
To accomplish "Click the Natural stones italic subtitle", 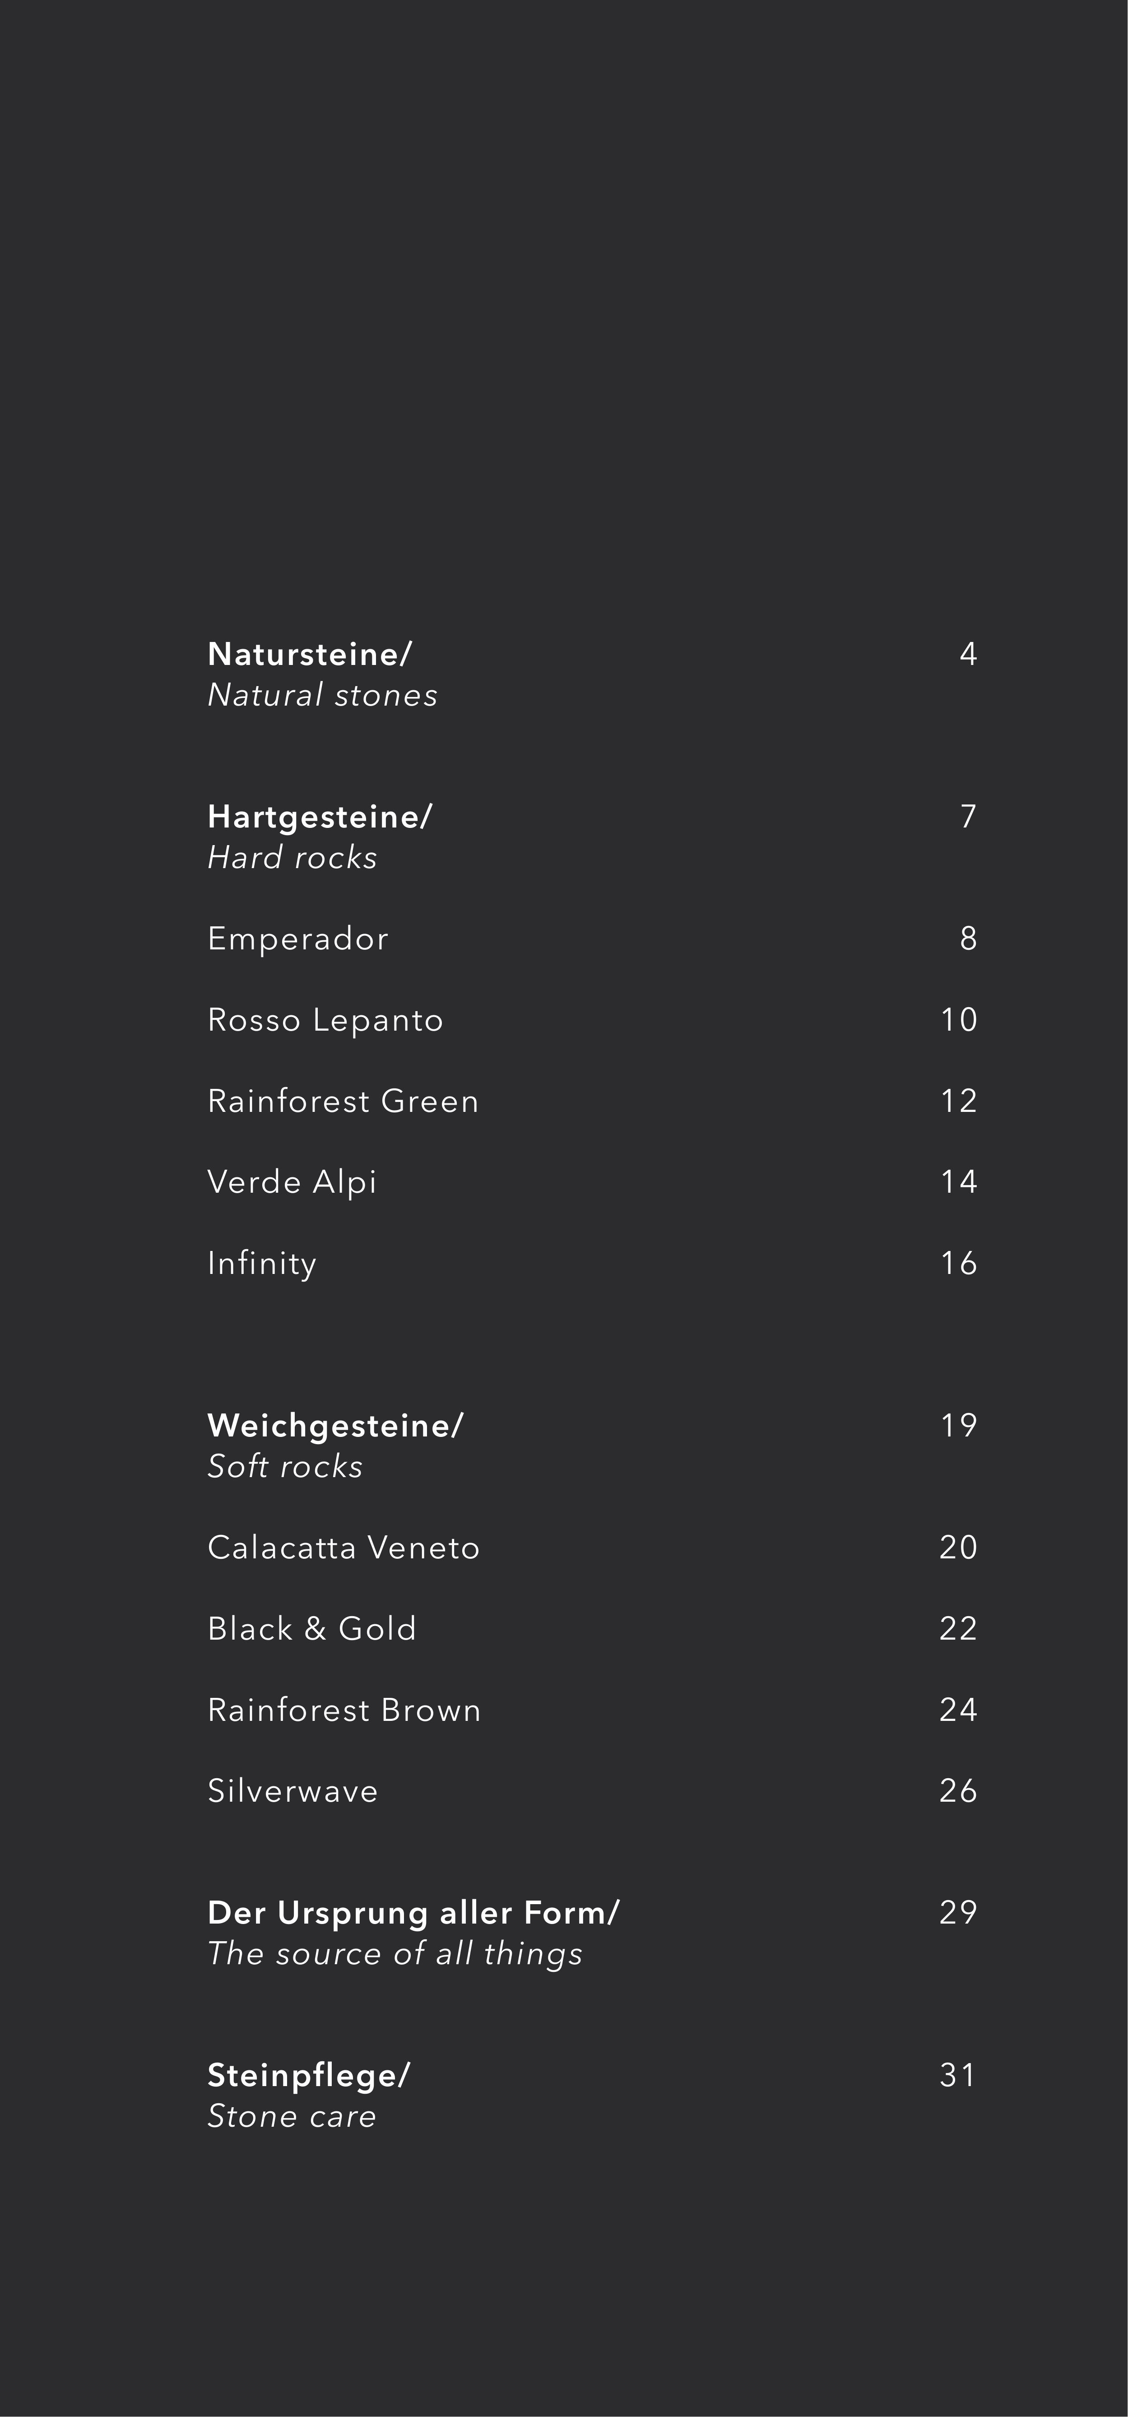I will [322, 695].
